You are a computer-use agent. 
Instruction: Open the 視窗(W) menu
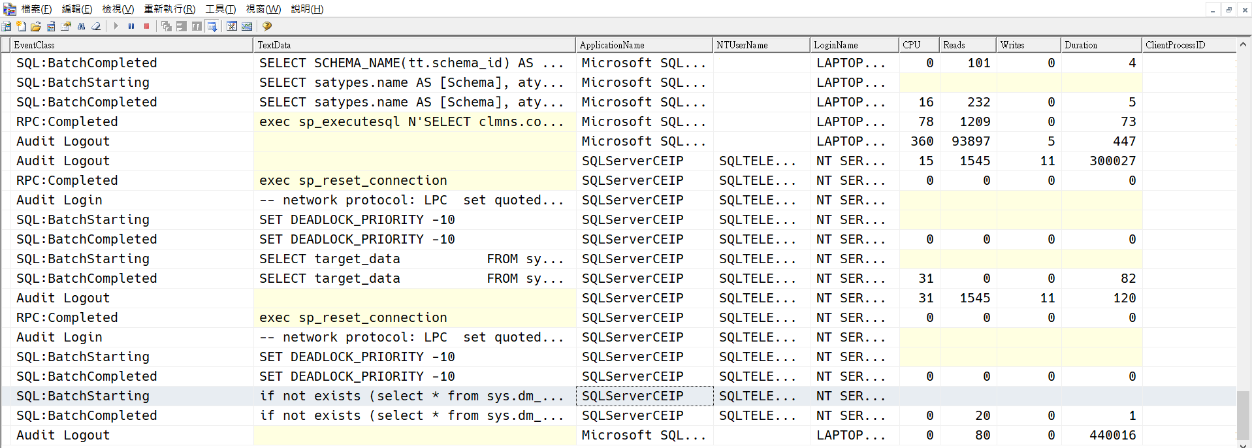[263, 9]
